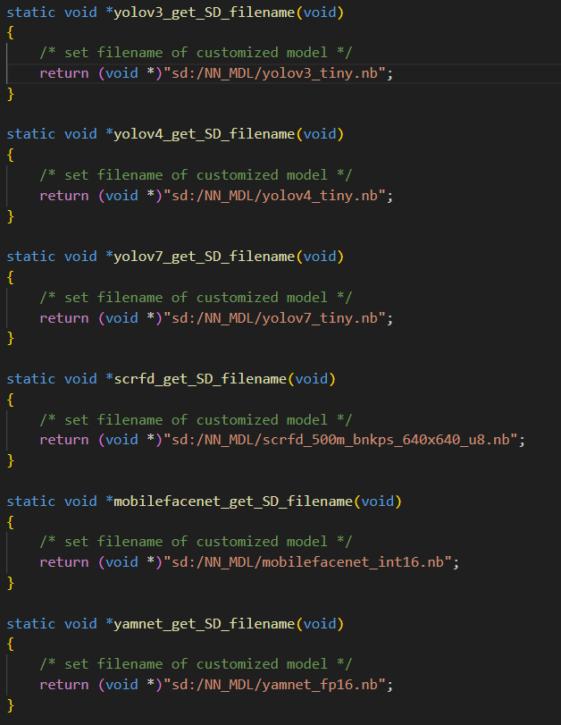
Task: Click the return keyword in the yolov7 function
Action: pyautogui.click(x=63, y=318)
